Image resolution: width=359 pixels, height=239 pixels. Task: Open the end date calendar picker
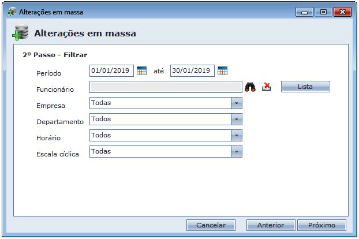click(x=222, y=71)
